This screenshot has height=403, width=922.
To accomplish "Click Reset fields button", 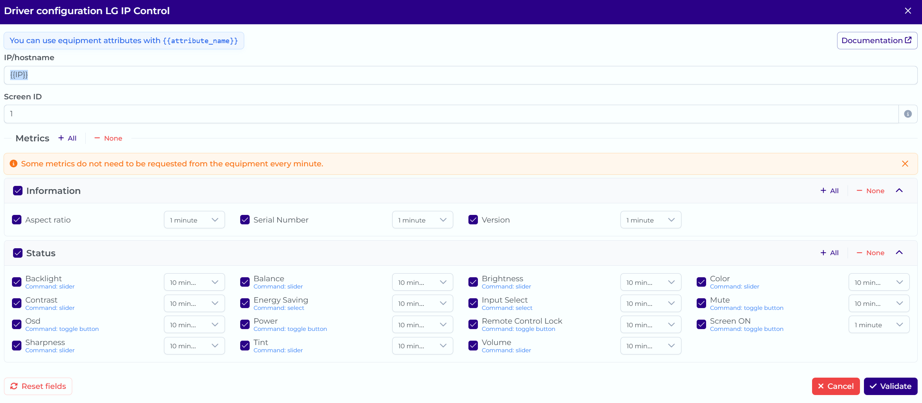I will (38, 386).
